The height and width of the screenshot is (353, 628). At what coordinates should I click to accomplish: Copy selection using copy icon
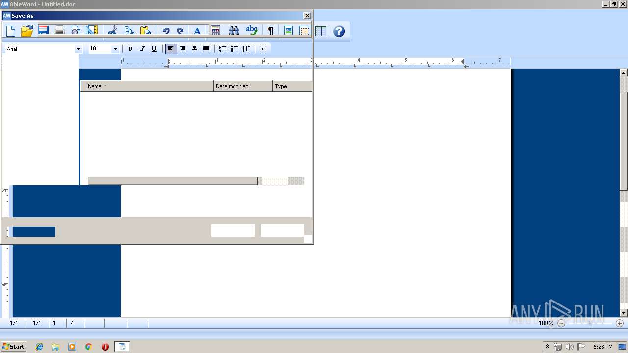pos(129,31)
